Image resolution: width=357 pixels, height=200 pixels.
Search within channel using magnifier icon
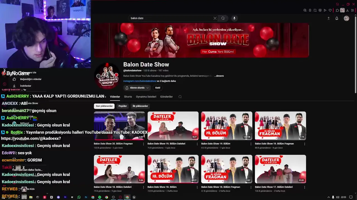[x=180, y=97]
